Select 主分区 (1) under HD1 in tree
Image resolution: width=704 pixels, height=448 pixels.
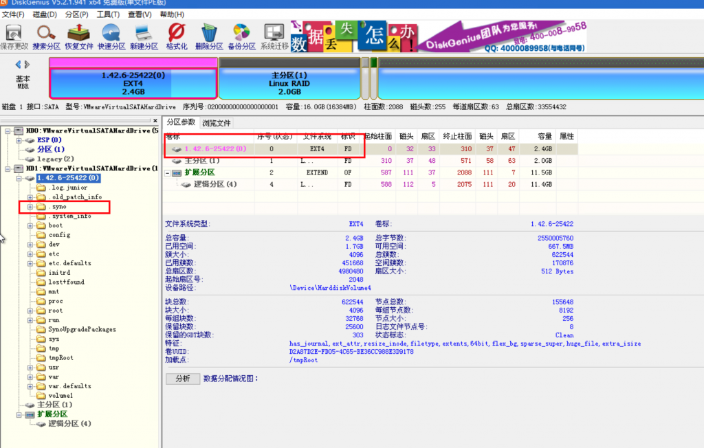(54, 405)
